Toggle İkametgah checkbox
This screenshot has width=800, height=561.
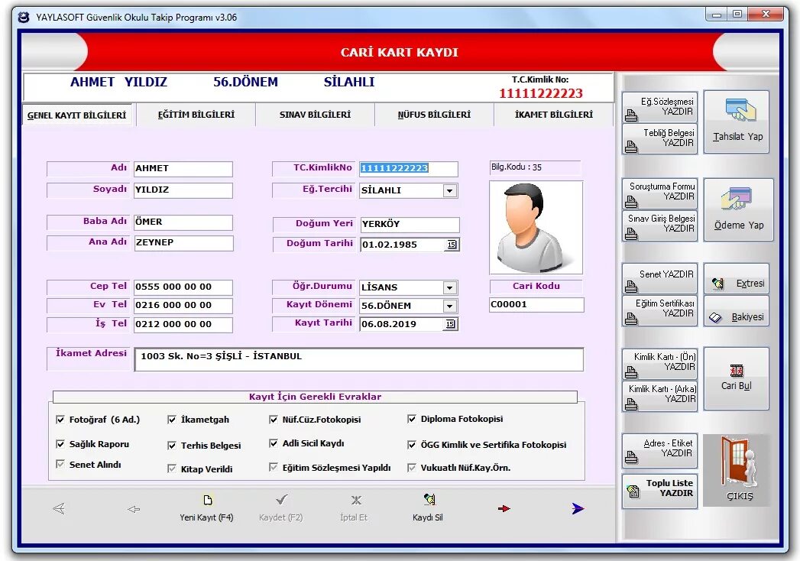pyautogui.click(x=172, y=420)
